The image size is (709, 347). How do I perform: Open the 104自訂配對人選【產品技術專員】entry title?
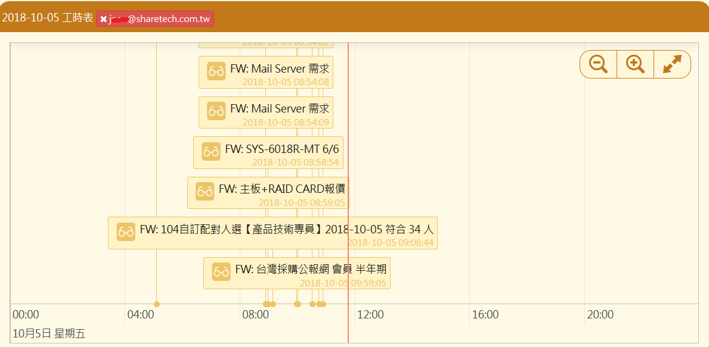286,229
